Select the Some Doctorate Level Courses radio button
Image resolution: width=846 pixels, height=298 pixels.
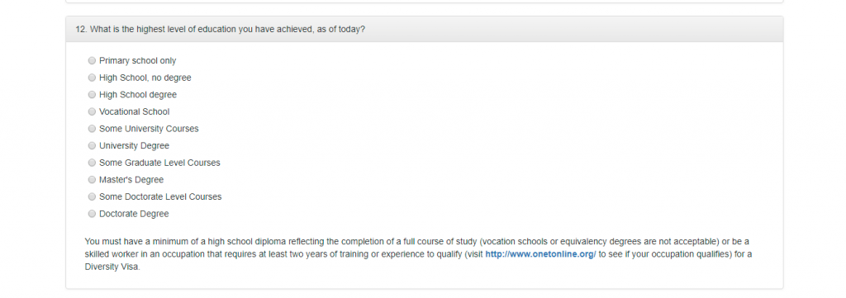[x=92, y=196]
